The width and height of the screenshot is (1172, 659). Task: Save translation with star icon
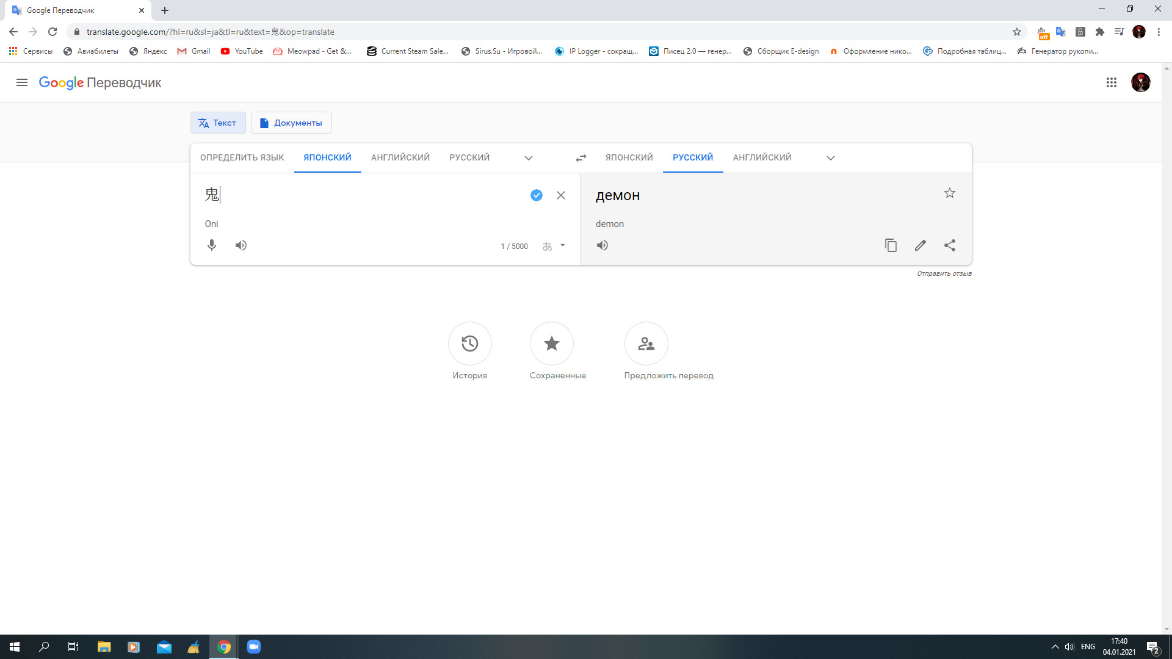pyautogui.click(x=950, y=193)
